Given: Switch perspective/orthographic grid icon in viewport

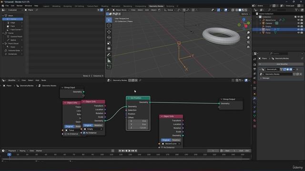Looking at the screenshot, I should [248, 47].
